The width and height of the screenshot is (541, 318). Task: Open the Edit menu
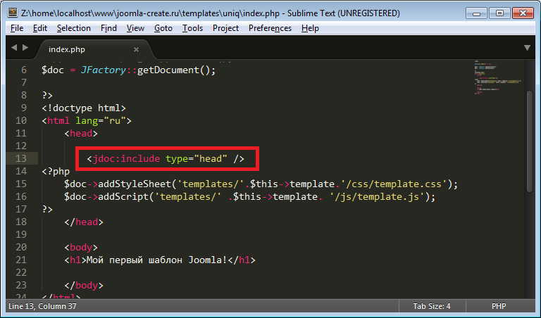click(39, 28)
